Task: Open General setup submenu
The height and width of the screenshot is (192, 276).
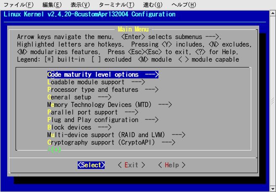Action: (x=79, y=97)
